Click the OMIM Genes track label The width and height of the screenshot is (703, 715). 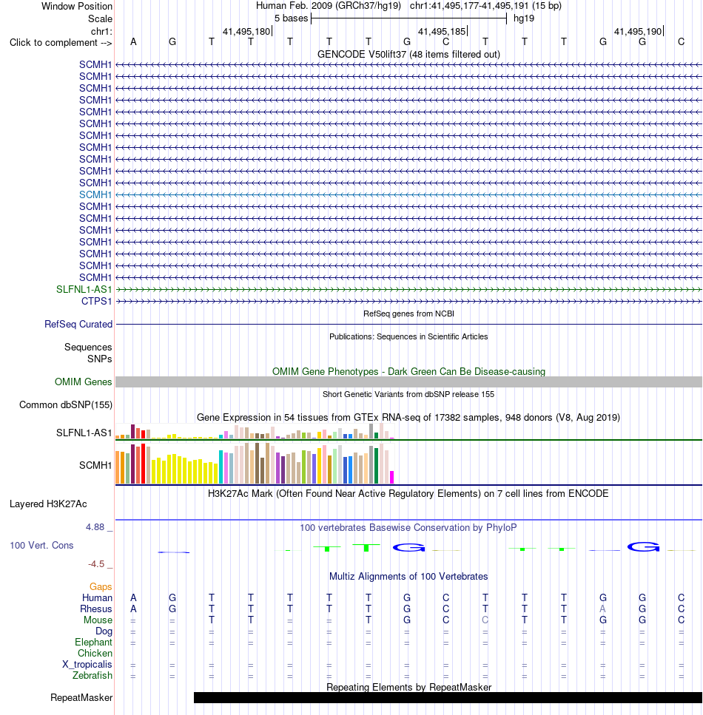tap(83, 382)
